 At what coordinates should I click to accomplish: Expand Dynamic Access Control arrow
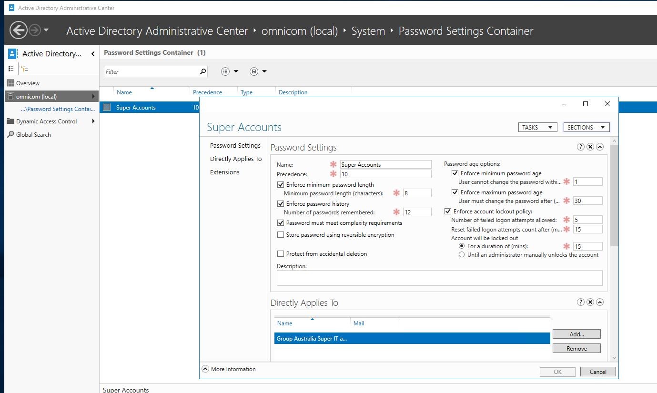click(x=93, y=121)
